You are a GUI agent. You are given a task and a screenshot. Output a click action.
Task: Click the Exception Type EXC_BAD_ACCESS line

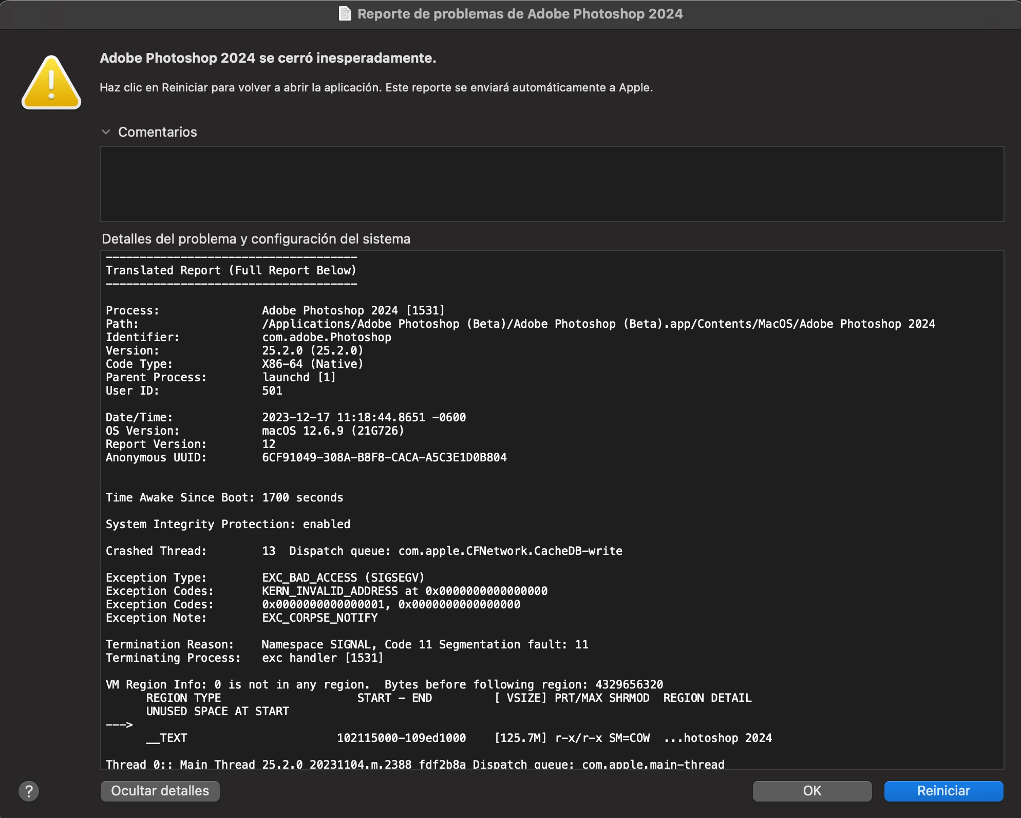coord(343,578)
